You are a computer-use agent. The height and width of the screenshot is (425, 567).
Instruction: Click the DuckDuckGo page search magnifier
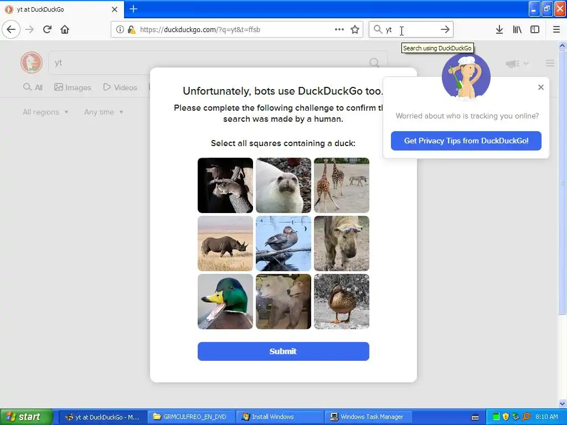(374, 63)
